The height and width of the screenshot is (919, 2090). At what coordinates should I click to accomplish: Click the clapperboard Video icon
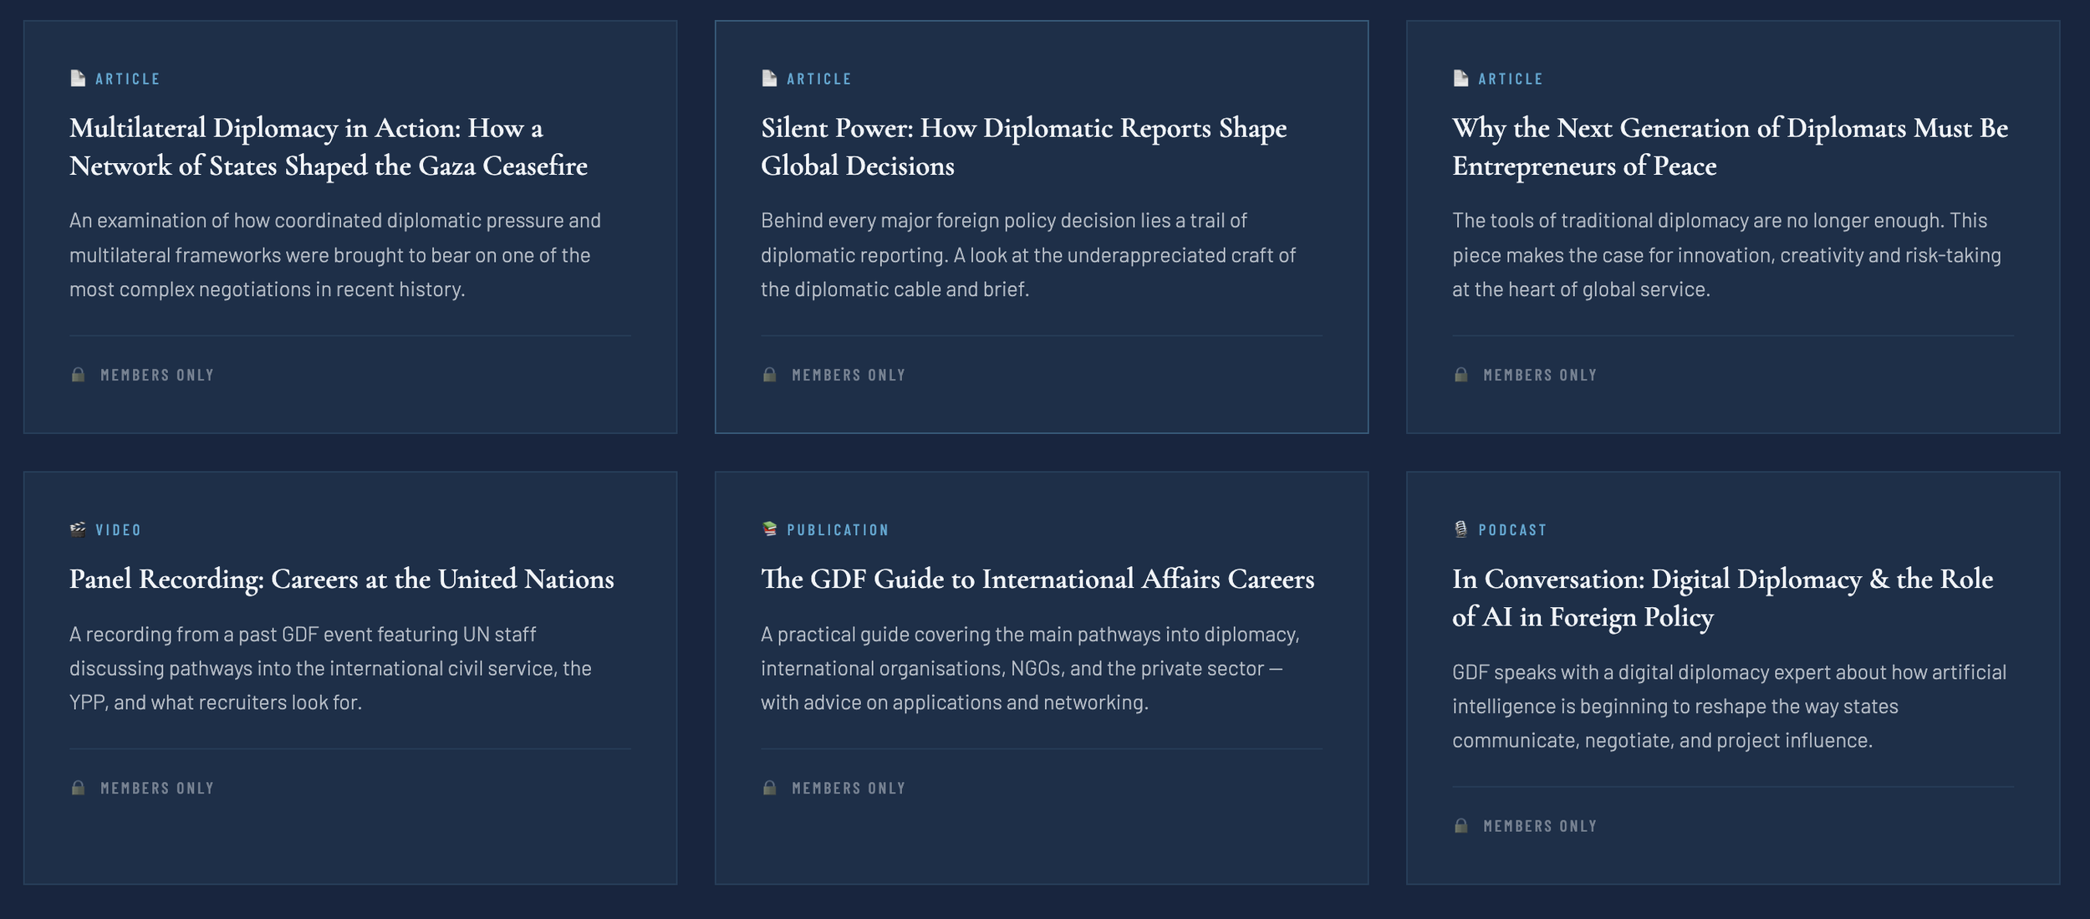tap(78, 529)
